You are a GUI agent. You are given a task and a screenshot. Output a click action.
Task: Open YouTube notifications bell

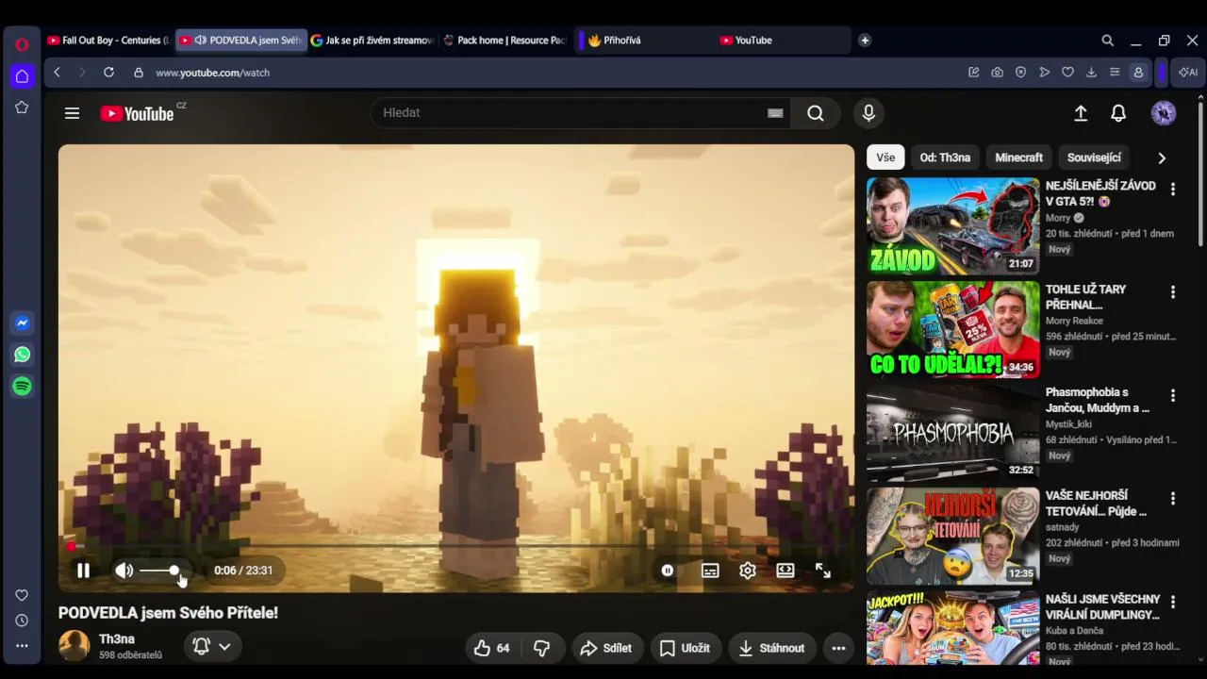1118,113
